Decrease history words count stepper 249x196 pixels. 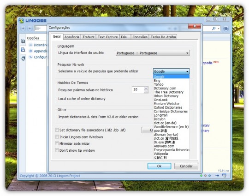pos(146,91)
